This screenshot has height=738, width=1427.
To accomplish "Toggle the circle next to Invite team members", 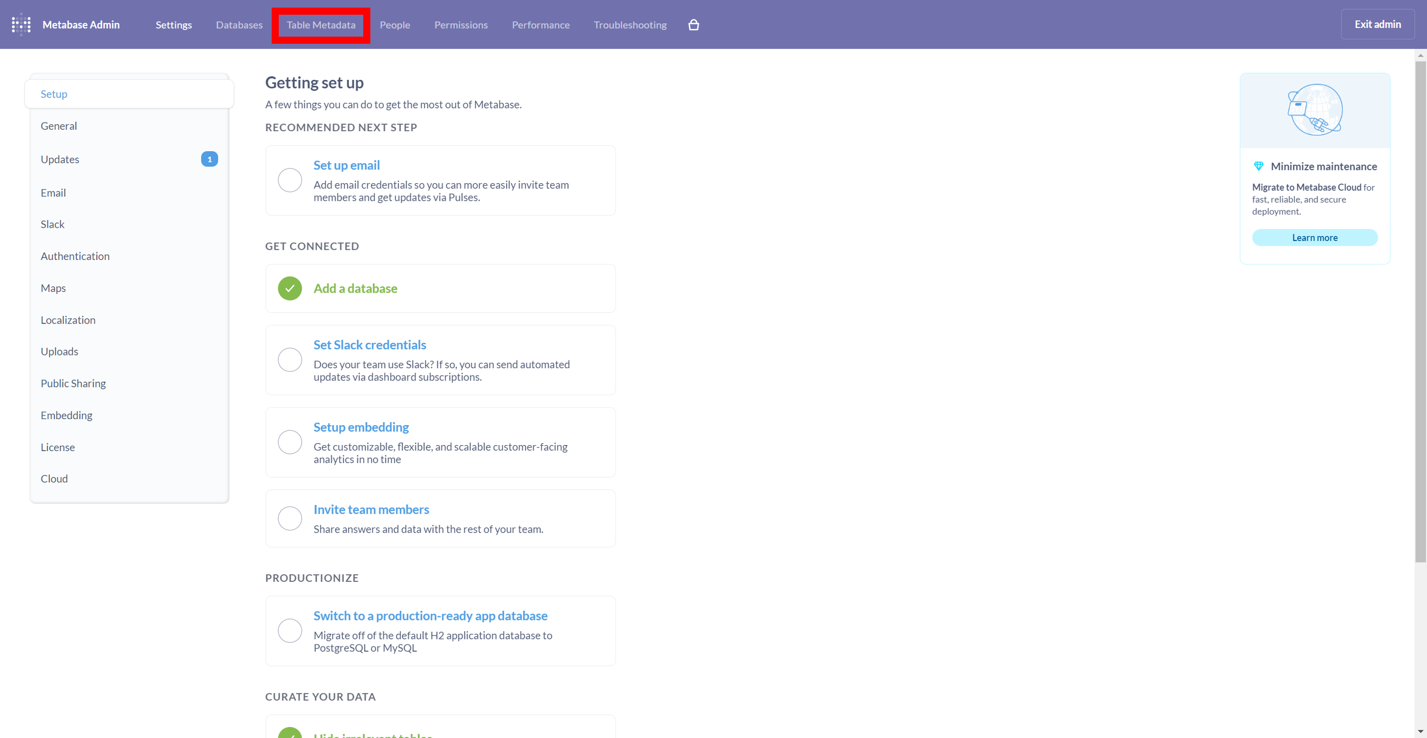I will (289, 518).
